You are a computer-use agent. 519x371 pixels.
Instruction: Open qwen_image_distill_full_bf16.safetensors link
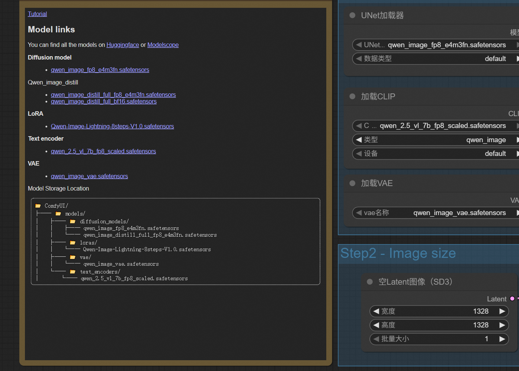pyautogui.click(x=103, y=101)
